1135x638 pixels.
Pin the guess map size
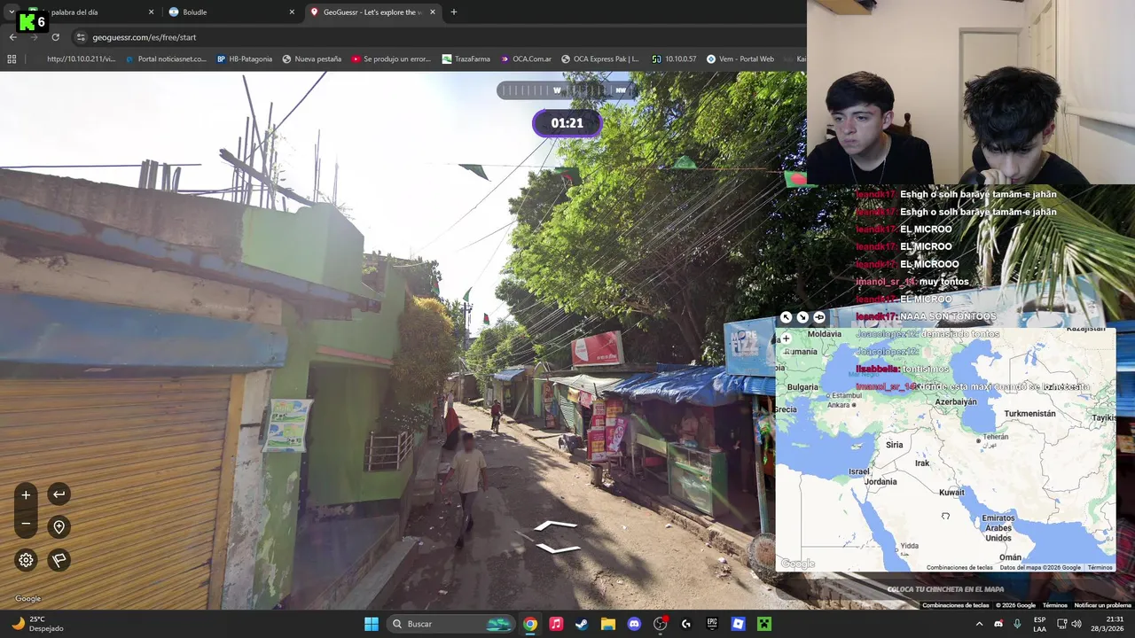pyautogui.click(x=819, y=317)
